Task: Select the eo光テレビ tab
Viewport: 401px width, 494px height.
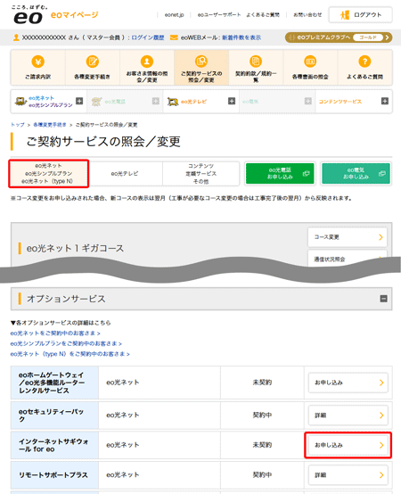Action: tap(125, 174)
